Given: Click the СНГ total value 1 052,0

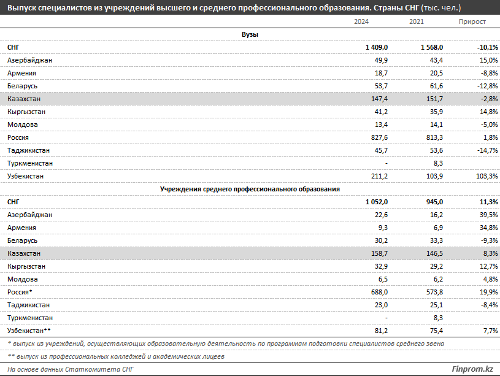Looking at the screenshot, I should (x=376, y=202).
